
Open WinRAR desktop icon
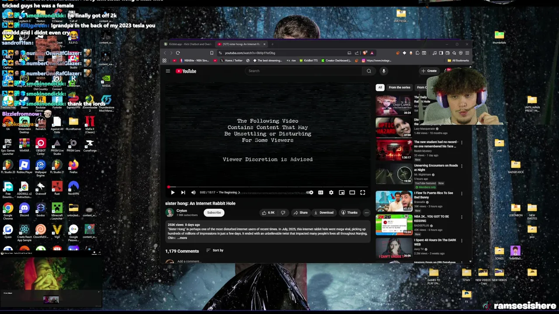pyautogui.click(x=24, y=145)
